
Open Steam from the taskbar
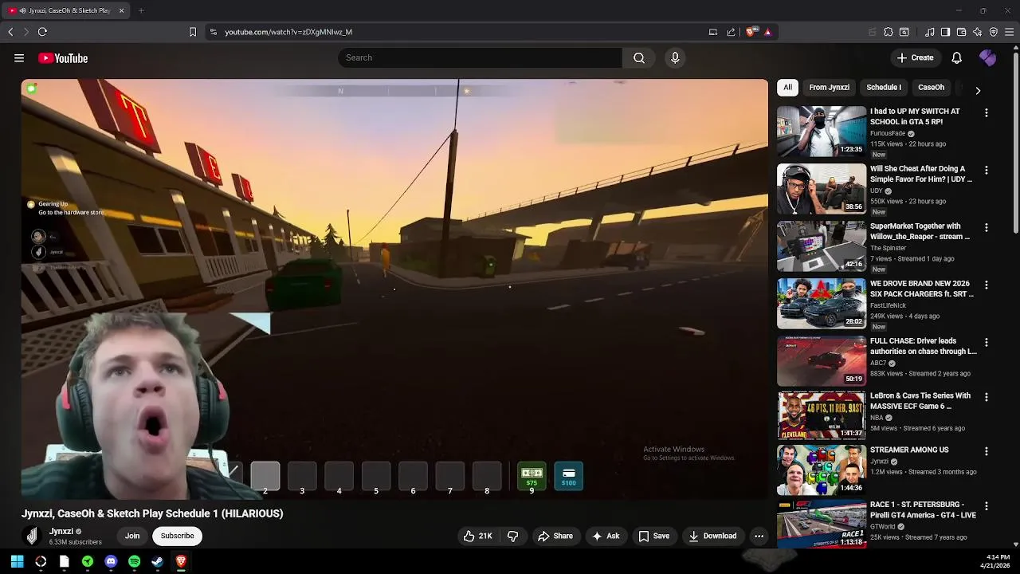pos(158,561)
